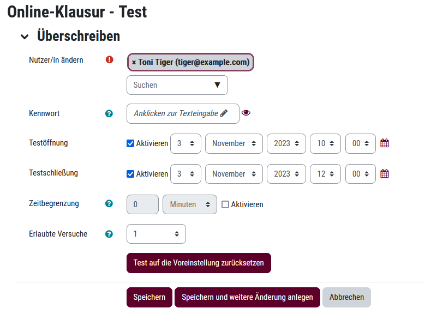Uncheck Aktivieren for Testöffnung
Screen dimensions: 425x314
(130, 143)
